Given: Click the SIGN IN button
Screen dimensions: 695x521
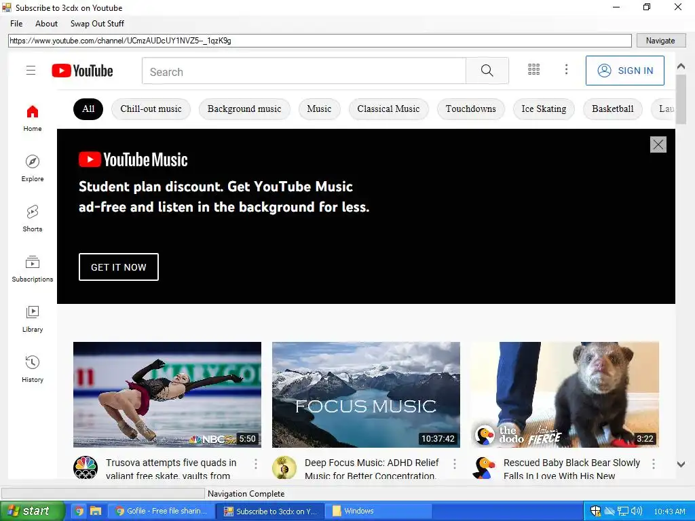Looking at the screenshot, I should point(625,71).
